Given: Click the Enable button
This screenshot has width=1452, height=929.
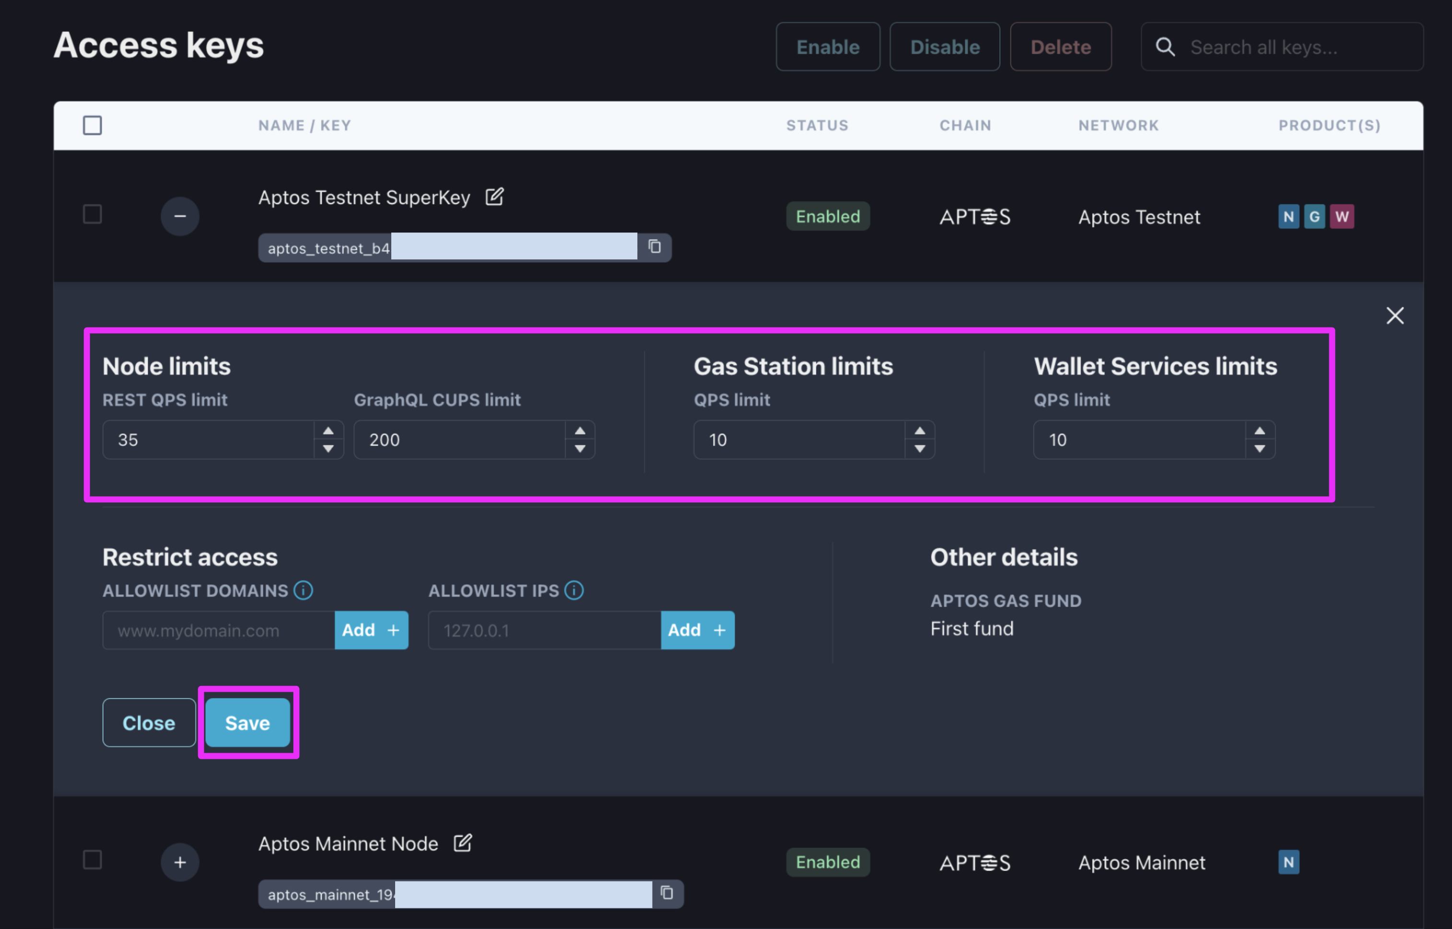Looking at the screenshot, I should point(827,47).
